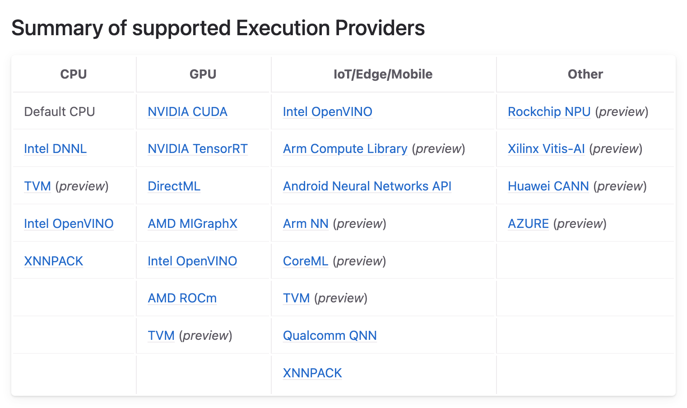The height and width of the screenshot is (408, 687).
Task: Open the AZURE provider link
Action: 528,224
